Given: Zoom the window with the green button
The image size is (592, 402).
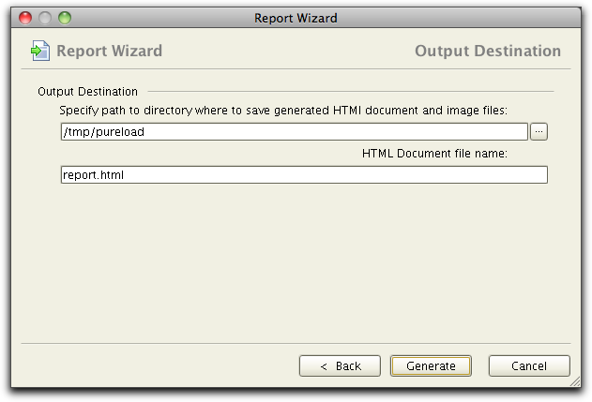Looking at the screenshot, I should (65, 18).
